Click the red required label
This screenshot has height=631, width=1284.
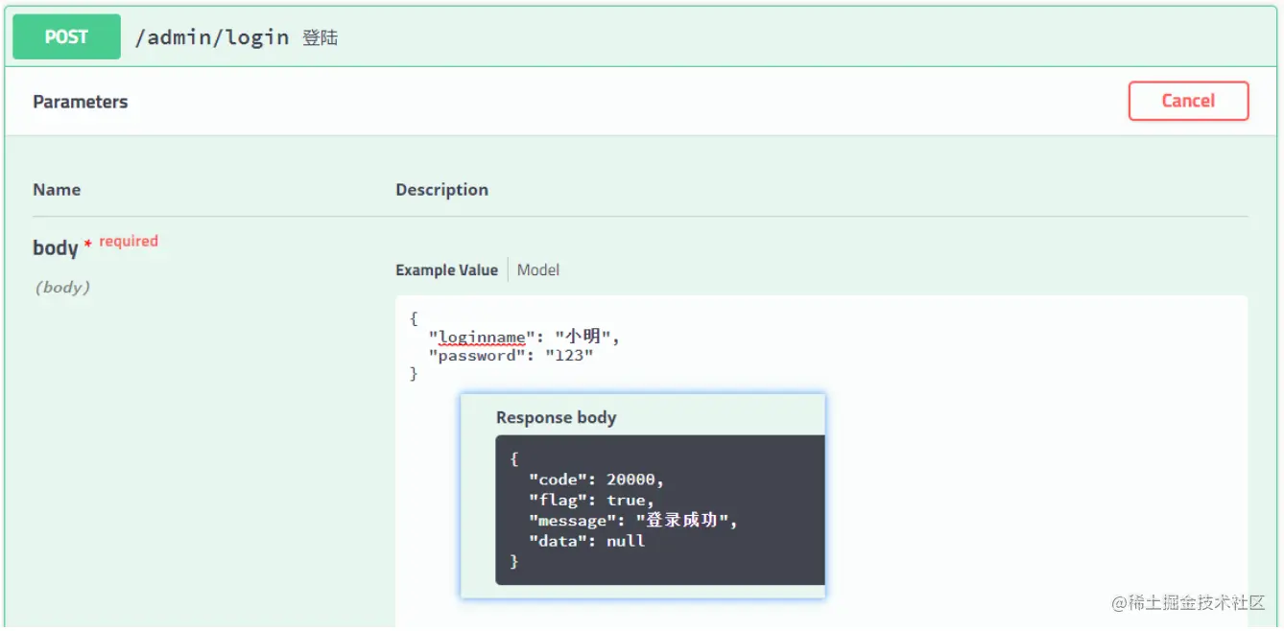[x=129, y=242]
